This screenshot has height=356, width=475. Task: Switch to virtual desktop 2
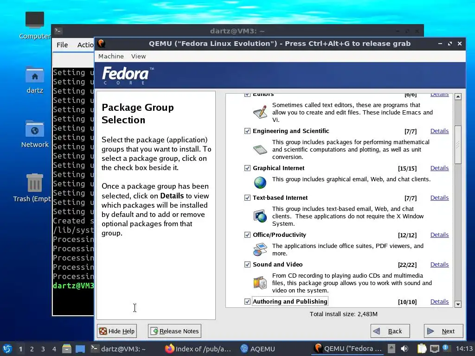(32, 349)
